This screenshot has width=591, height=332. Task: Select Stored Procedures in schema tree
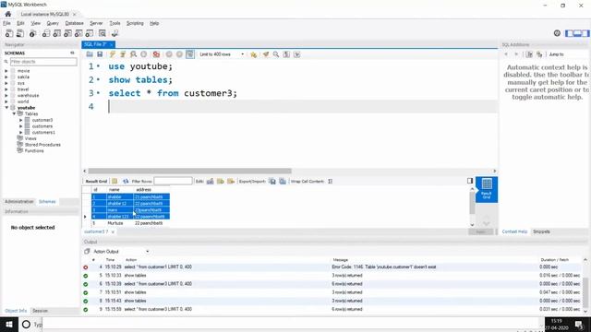[42, 145]
